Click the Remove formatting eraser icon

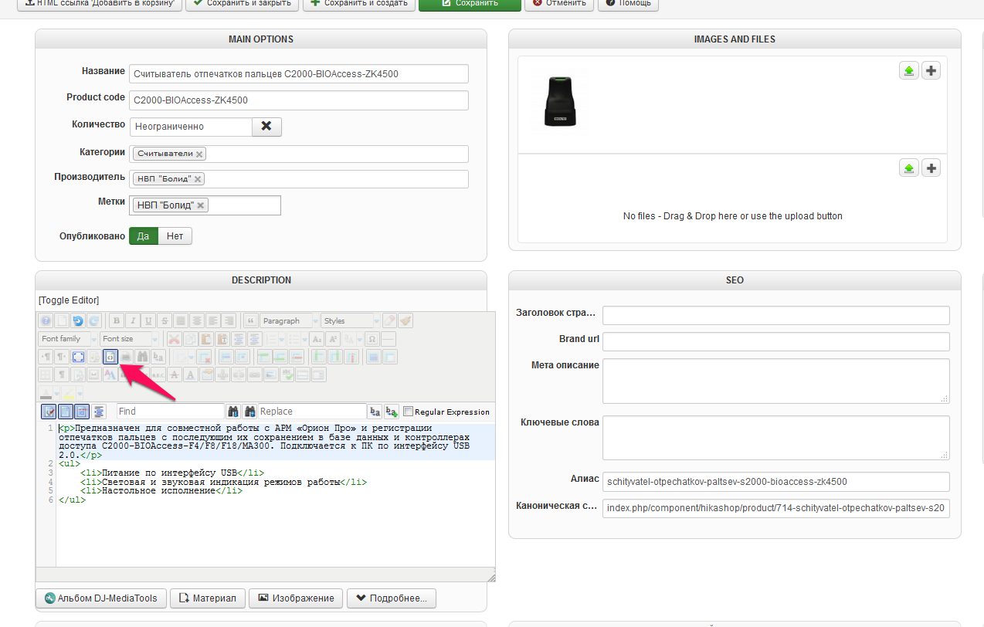pyautogui.click(x=389, y=321)
